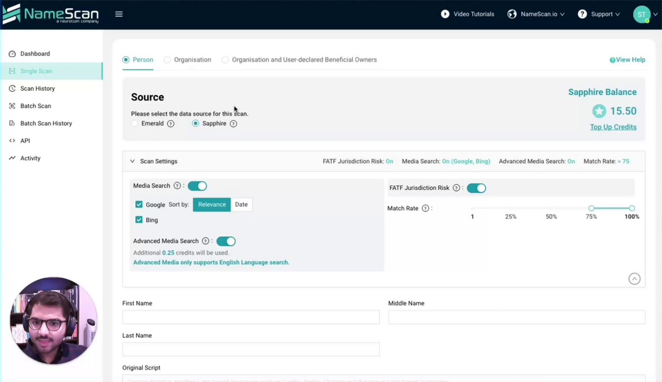The width and height of the screenshot is (662, 382).
Task: Click the Scan History clock icon
Action: (x=12, y=88)
